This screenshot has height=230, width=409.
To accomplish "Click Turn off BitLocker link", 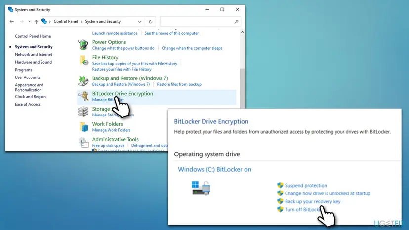I will pos(303,210).
